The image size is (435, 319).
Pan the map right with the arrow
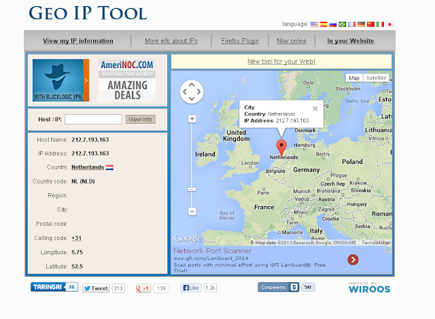[198, 91]
